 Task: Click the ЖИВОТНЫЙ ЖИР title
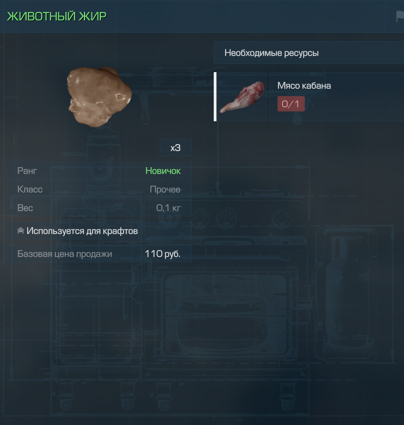click(x=57, y=16)
